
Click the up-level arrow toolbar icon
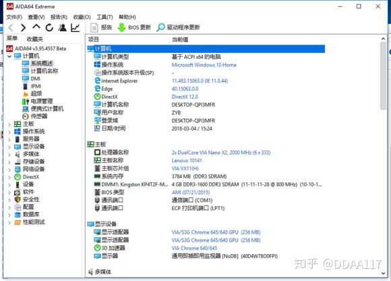tap(36, 27)
